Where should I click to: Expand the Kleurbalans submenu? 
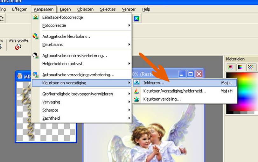(82, 45)
